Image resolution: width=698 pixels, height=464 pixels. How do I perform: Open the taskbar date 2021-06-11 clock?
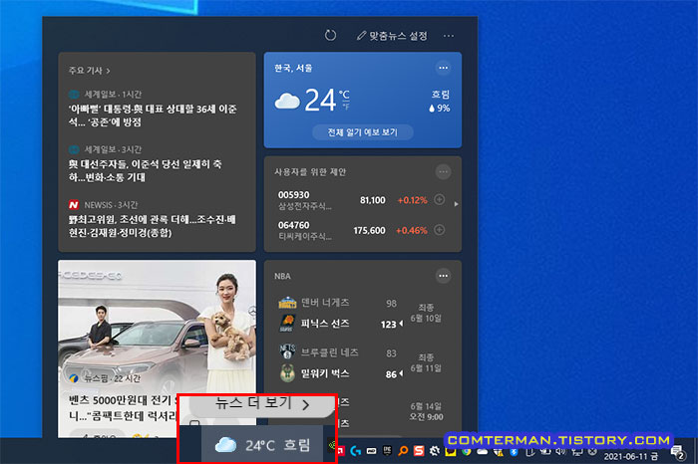pyautogui.click(x=630, y=456)
